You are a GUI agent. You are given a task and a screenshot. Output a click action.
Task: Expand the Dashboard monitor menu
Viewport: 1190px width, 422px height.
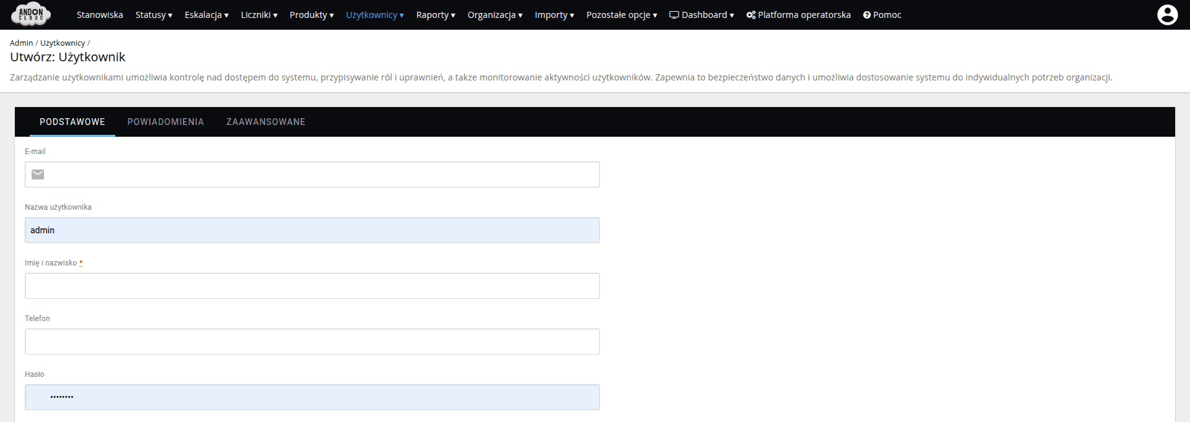point(702,15)
